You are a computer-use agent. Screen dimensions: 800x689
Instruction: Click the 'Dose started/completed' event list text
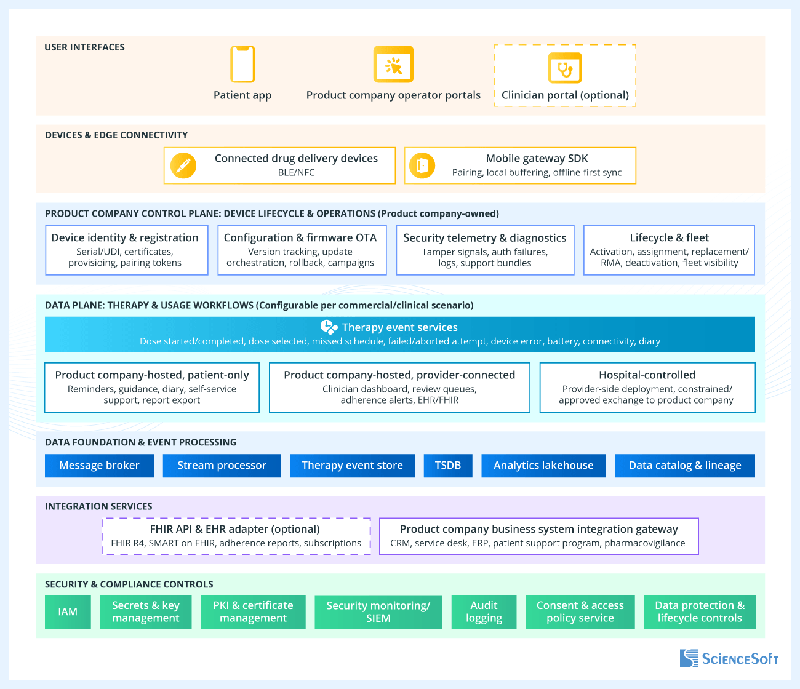point(400,341)
